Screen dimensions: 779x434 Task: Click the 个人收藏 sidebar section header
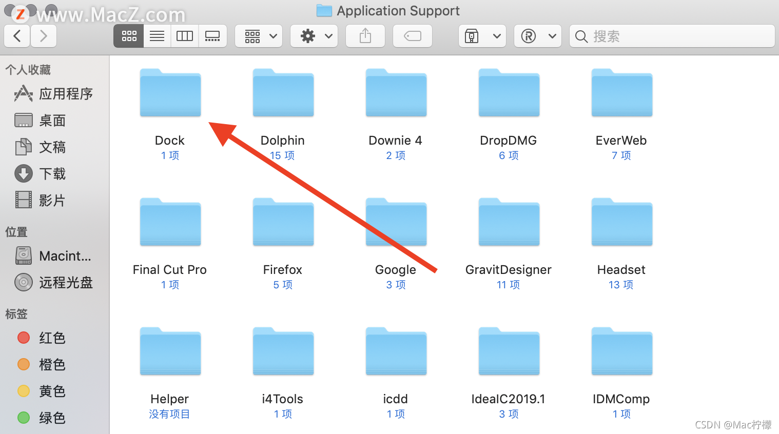[28, 70]
